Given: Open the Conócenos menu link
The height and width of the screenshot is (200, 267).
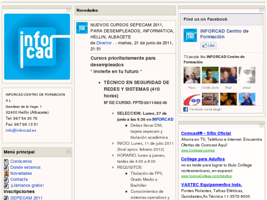Looking at the screenshot, I should click(21, 161).
